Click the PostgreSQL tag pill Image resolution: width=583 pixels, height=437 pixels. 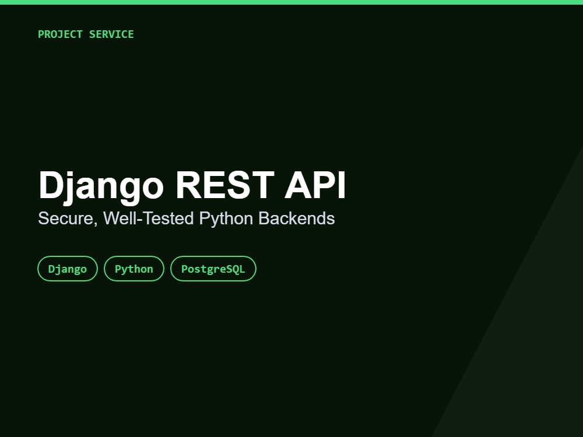[x=213, y=269]
